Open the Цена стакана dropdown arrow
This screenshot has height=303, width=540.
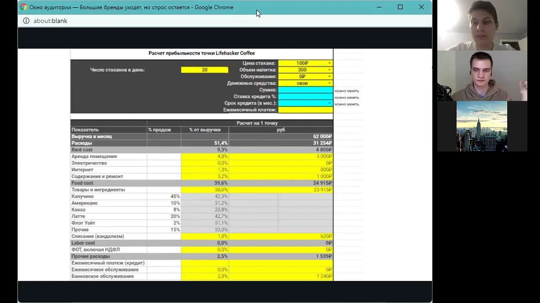click(x=329, y=63)
